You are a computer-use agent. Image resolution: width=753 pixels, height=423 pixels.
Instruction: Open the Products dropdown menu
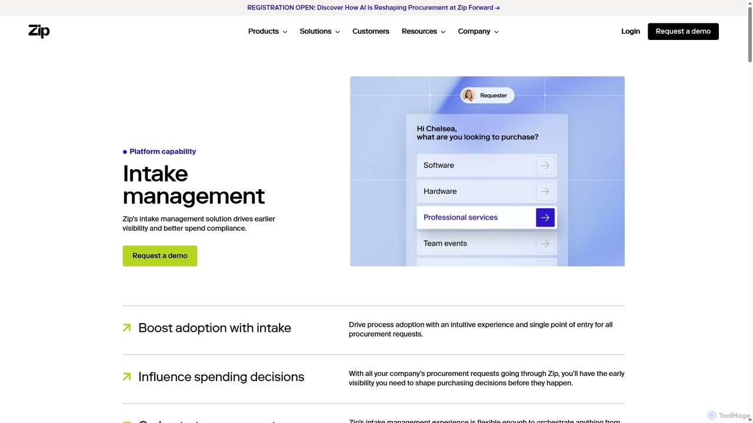pos(268,31)
